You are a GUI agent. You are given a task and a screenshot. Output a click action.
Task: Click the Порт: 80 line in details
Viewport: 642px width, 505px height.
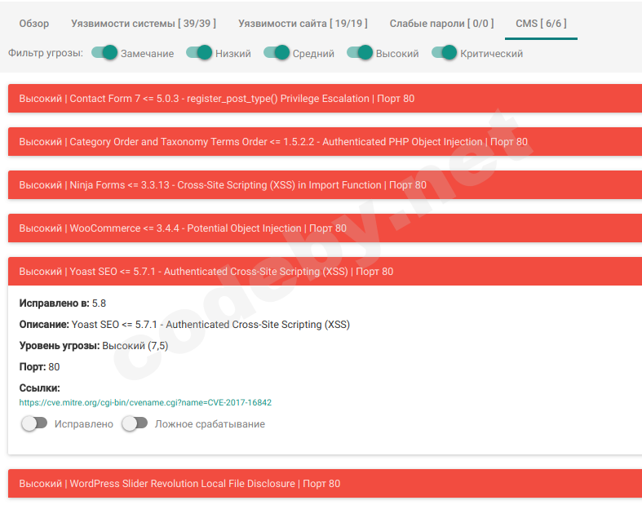pos(39,366)
